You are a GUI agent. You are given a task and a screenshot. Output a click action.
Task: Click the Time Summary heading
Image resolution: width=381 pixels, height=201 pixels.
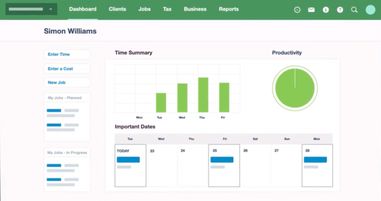pos(133,53)
